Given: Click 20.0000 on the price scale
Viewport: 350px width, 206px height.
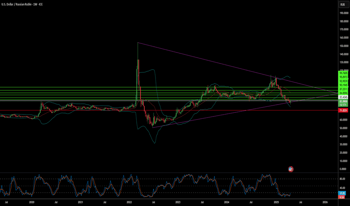Looking at the screenshot, I should click(x=344, y=152).
